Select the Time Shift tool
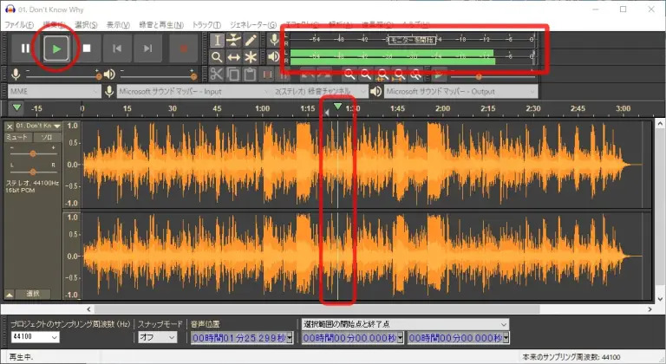The height and width of the screenshot is (364, 666). pyautogui.click(x=233, y=57)
